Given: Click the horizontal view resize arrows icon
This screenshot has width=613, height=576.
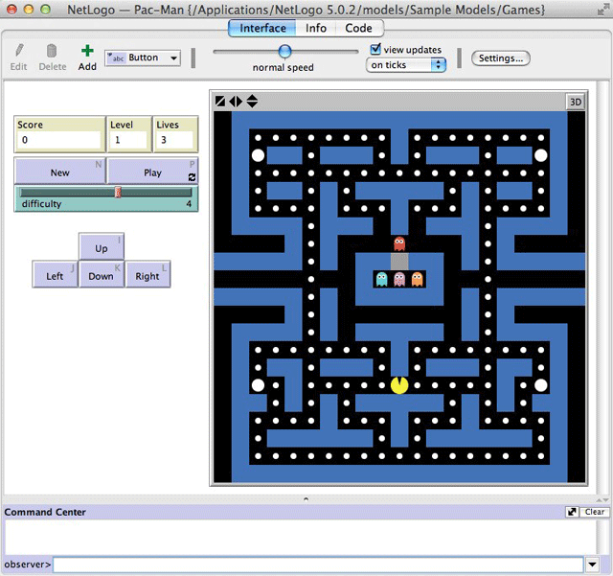Looking at the screenshot, I should point(236,102).
